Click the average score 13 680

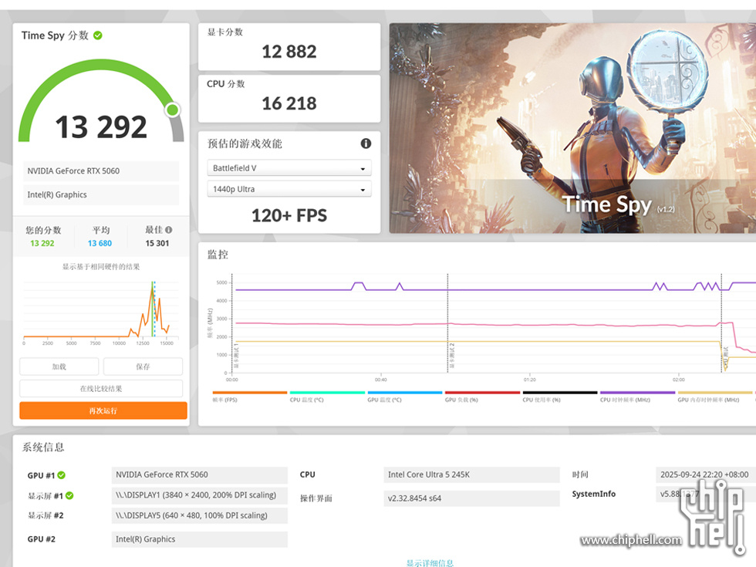coord(100,244)
